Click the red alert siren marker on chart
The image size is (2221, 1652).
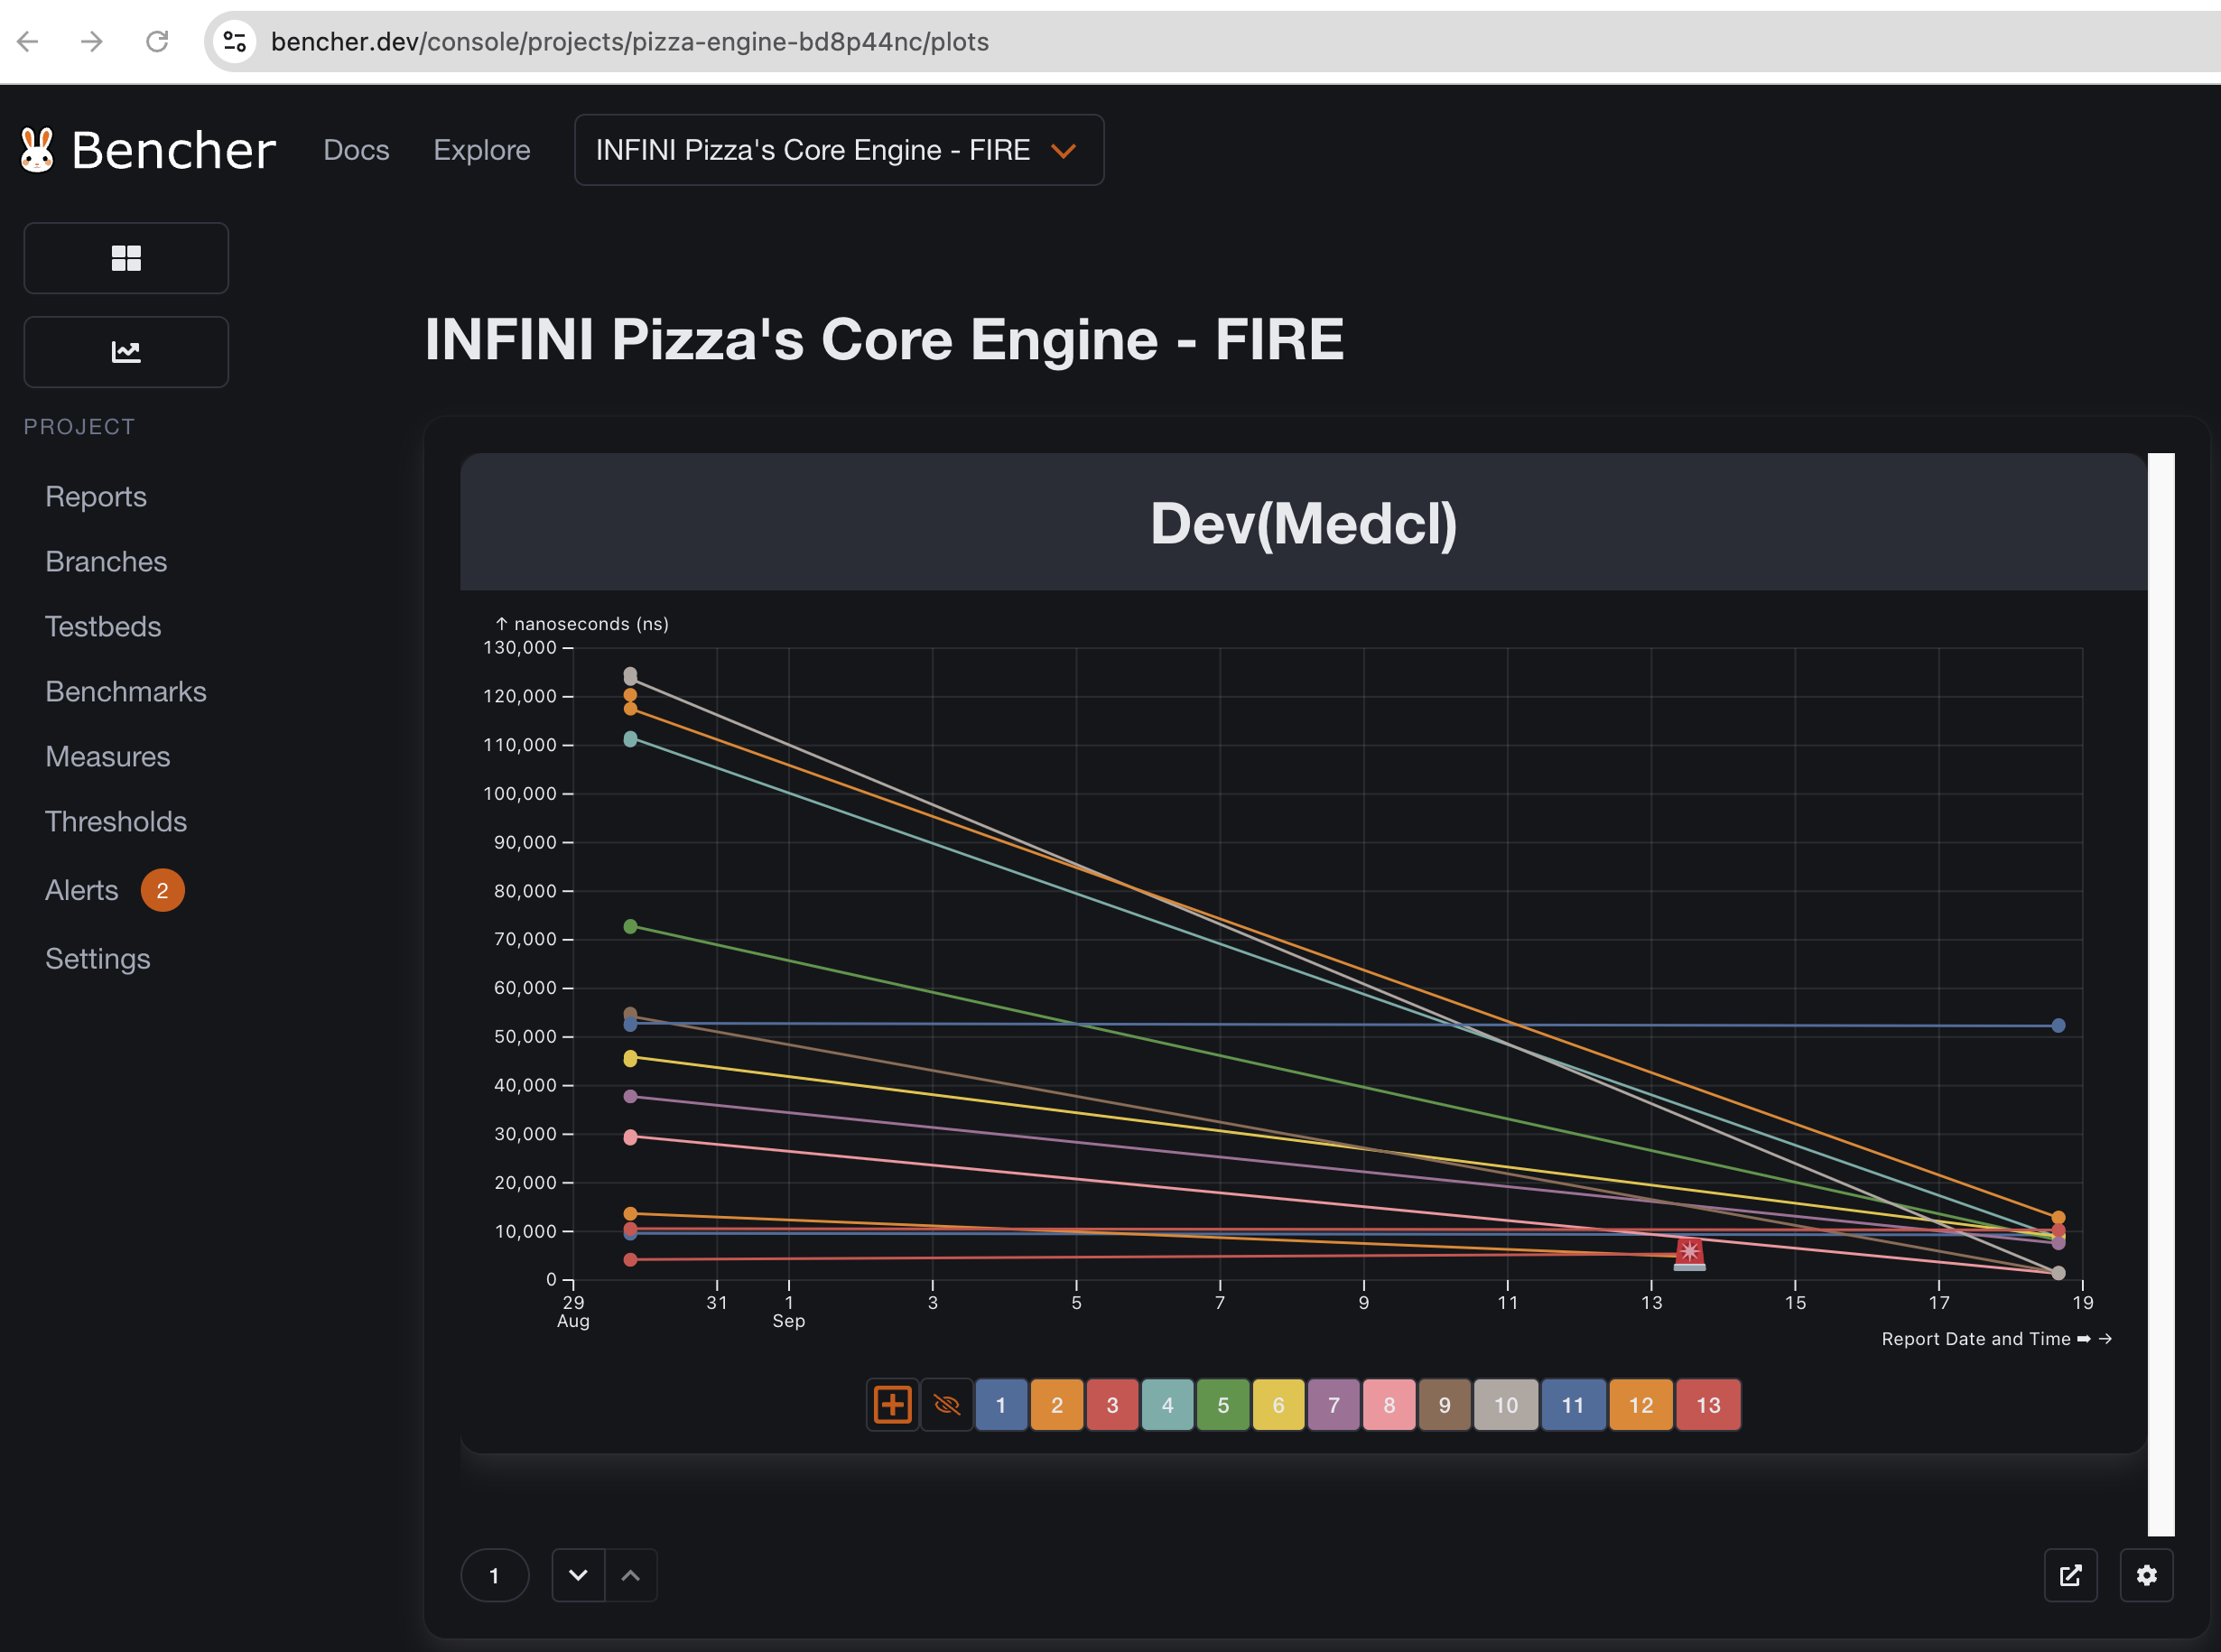coord(1689,1253)
